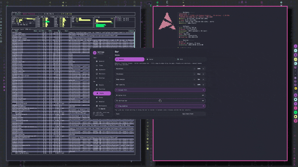Open the Theme page in Settings sidebar
Viewport: 298px width, 167px height.
coord(102,65)
